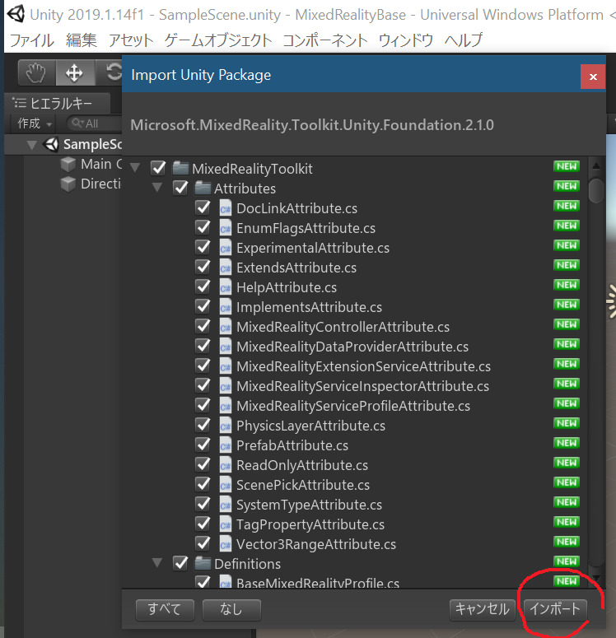Click EnumFlagsAttribute.cs C# file icon
The width and height of the screenshot is (616, 638).
click(x=225, y=228)
